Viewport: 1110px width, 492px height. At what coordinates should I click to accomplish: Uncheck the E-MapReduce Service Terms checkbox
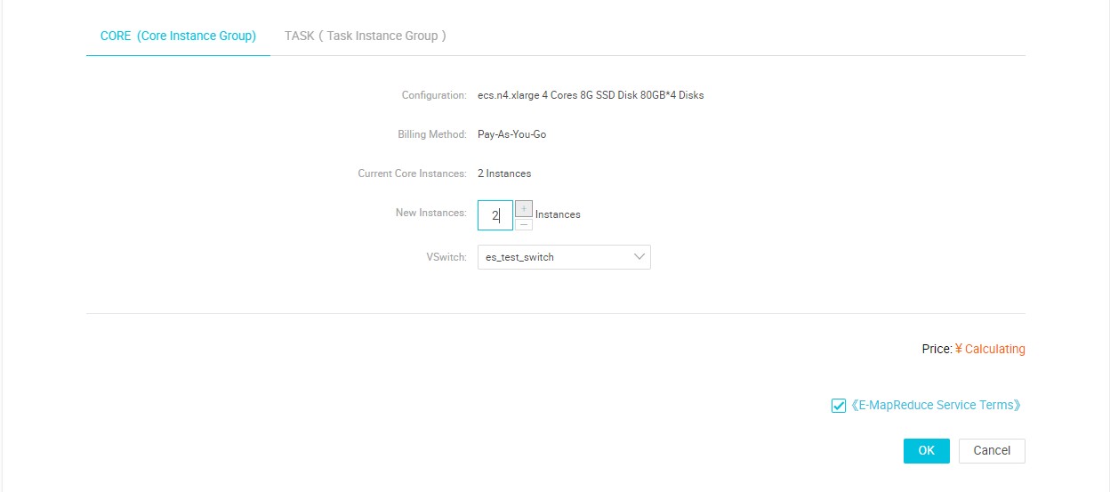(x=838, y=406)
